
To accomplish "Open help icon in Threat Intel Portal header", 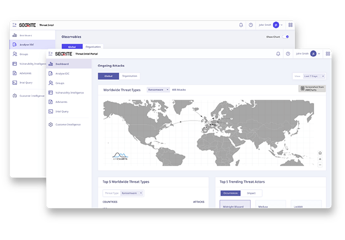I will coord(288,54).
